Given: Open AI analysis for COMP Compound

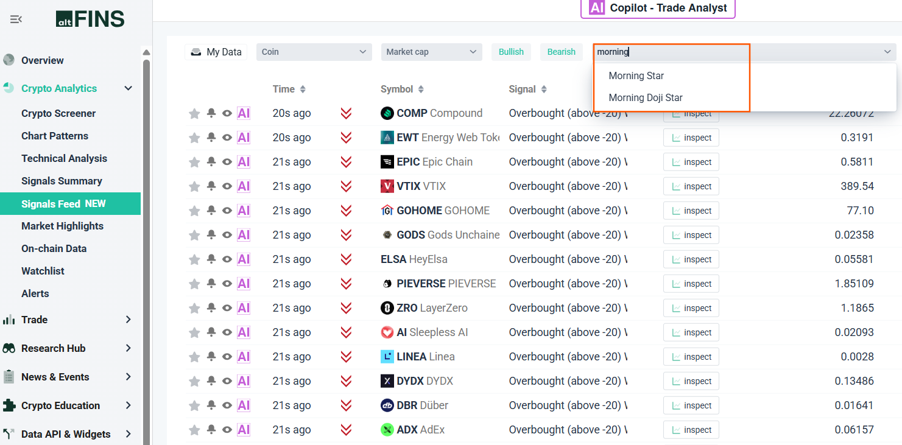Looking at the screenshot, I should (244, 113).
